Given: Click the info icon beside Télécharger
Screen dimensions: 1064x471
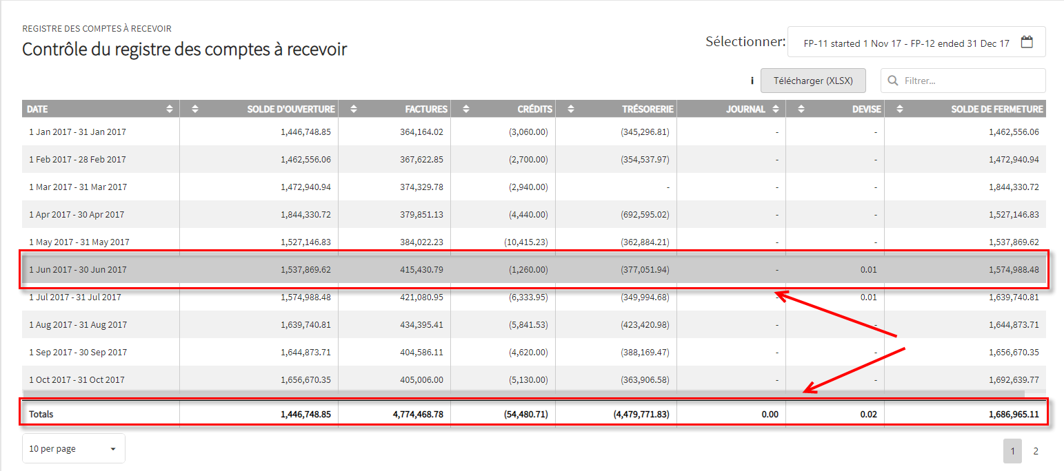Looking at the screenshot, I should (x=752, y=81).
